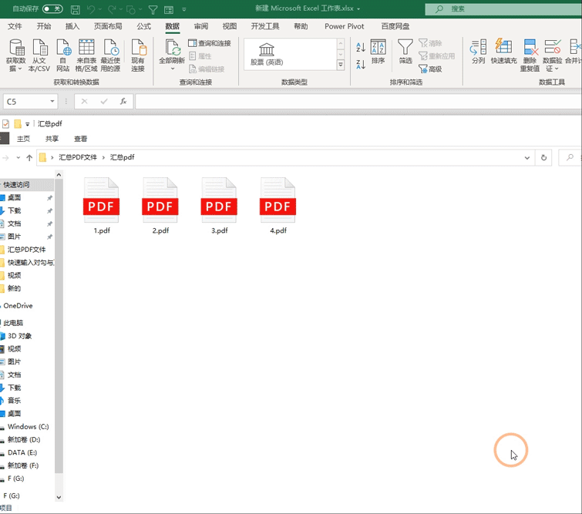Click 从文本/CSV import icon
The height and width of the screenshot is (514, 582).
coord(39,55)
